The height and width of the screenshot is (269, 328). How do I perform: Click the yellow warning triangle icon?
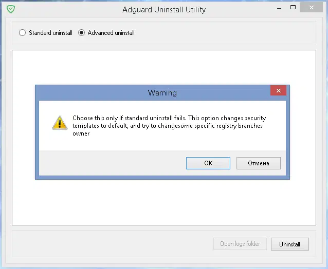60,123
